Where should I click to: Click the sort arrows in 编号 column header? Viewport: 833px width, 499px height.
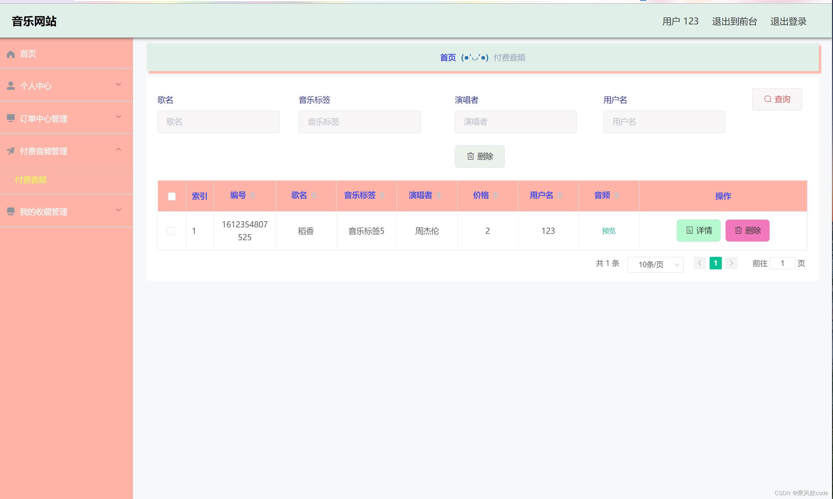coord(252,195)
